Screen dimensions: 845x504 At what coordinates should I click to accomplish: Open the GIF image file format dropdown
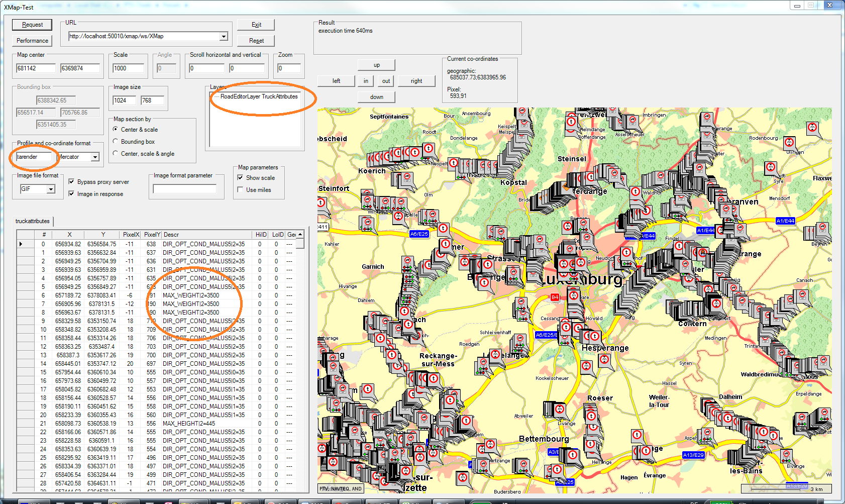(51, 189)
